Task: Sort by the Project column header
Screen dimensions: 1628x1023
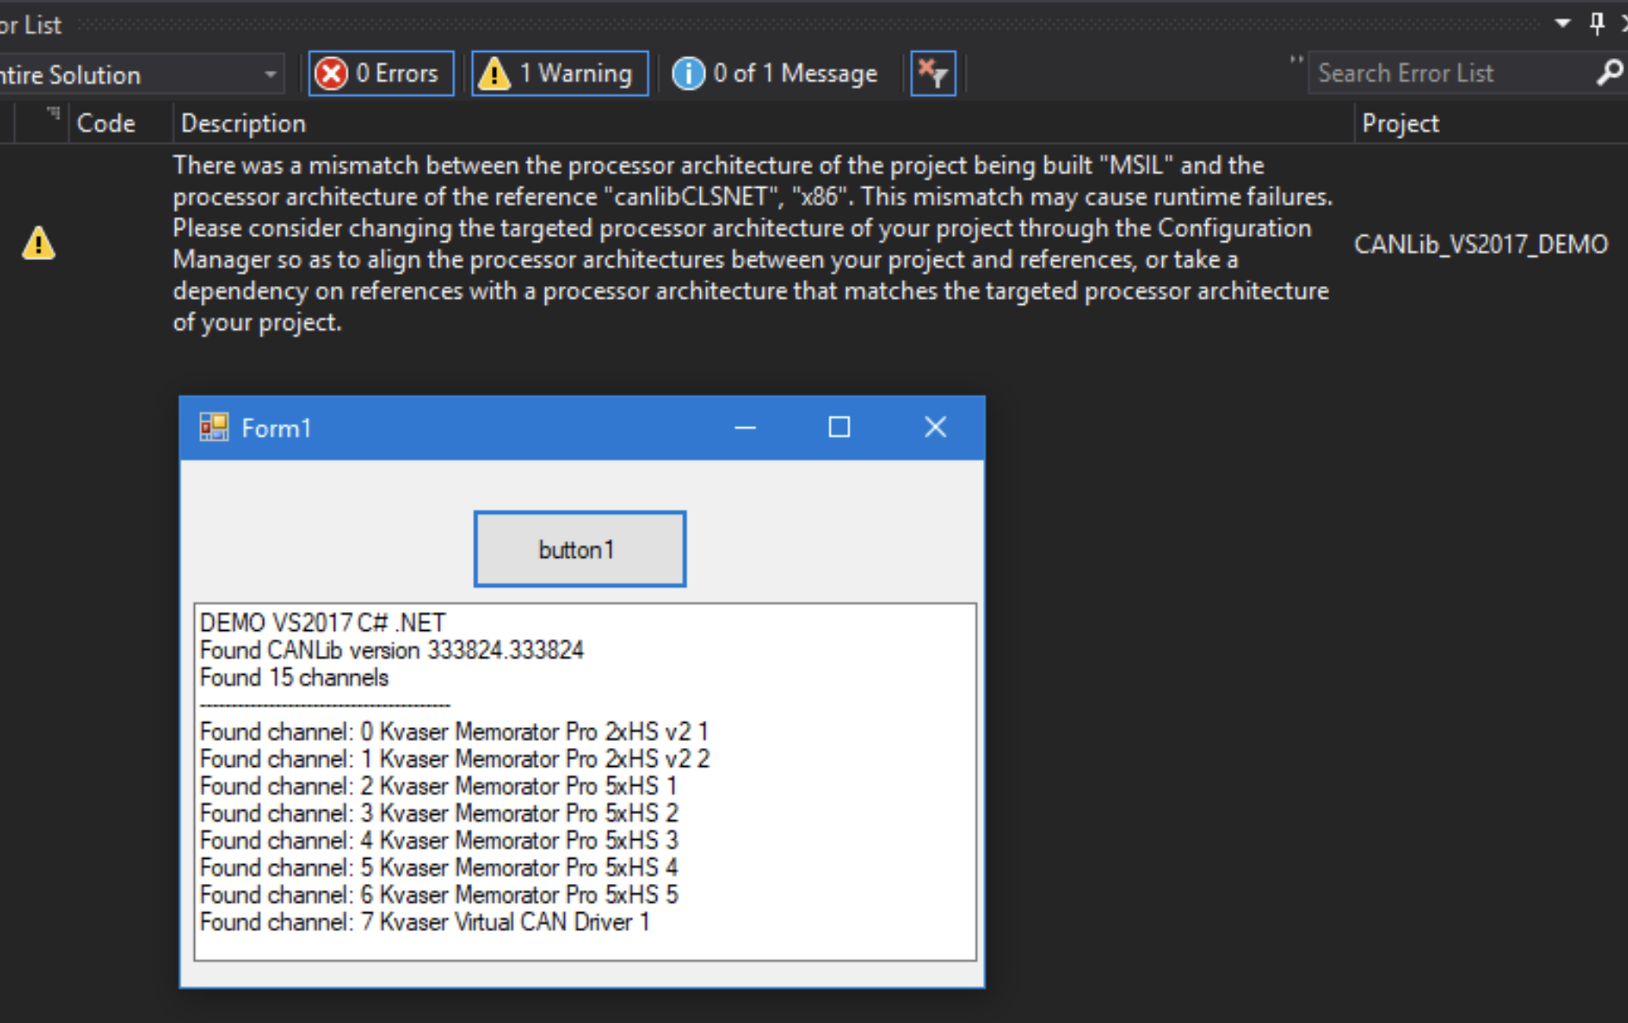Action: click(1400, 123)
